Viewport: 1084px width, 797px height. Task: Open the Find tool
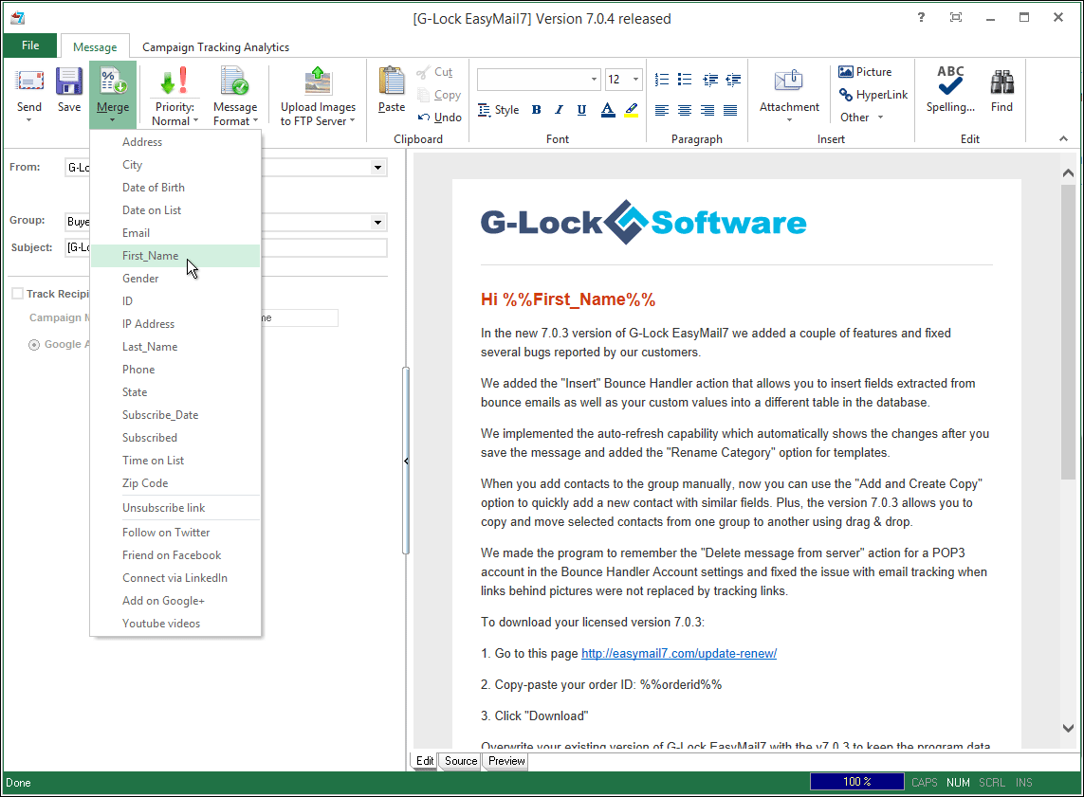coord(1001,90)
